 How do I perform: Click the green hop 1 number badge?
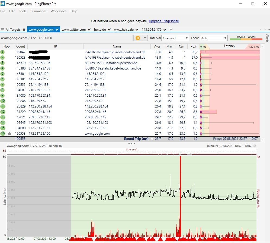click(x=2, y=52)
